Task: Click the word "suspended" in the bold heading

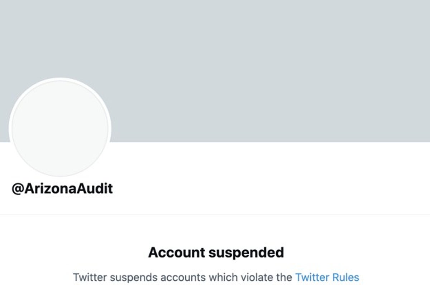Action: [x=246, y=252]
